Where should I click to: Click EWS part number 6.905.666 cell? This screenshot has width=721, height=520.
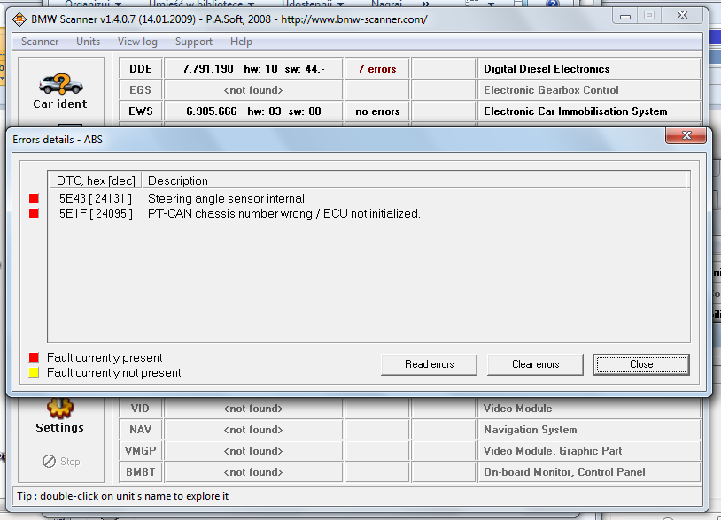253,111
